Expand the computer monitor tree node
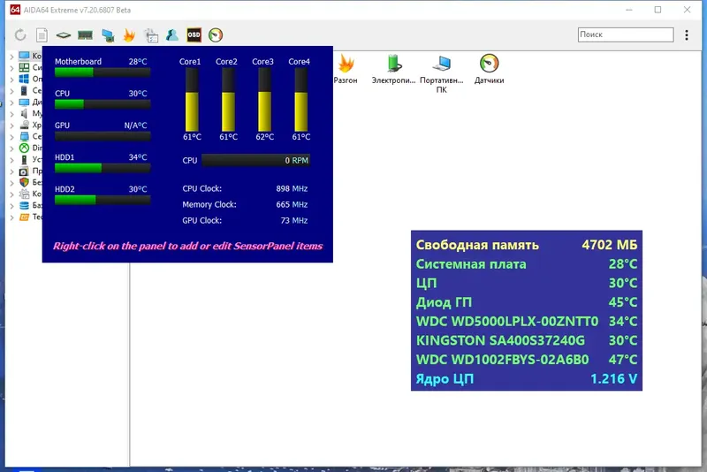 11,57
